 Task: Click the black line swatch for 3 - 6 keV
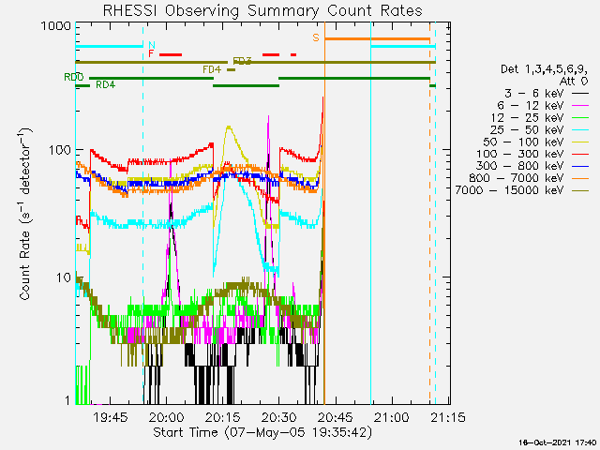[x=580, y=94]
